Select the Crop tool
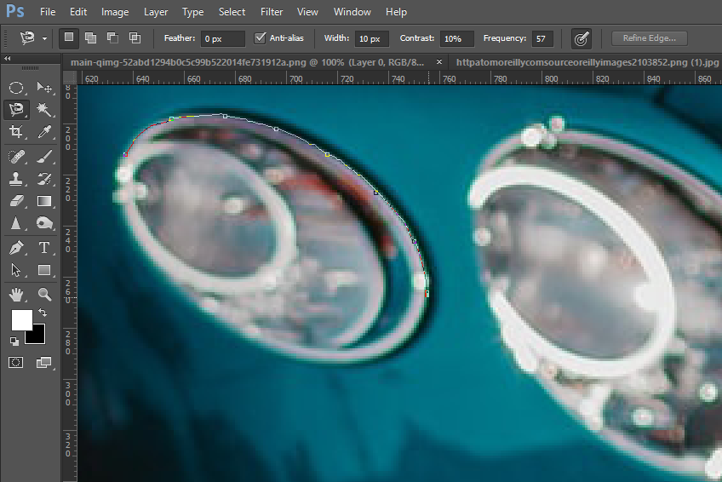 pyautogui.click(x=16, y=132)
